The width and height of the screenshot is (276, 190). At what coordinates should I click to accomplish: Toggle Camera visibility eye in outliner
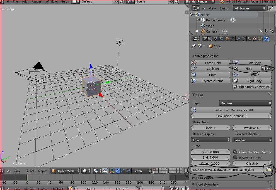click(261, 31)
